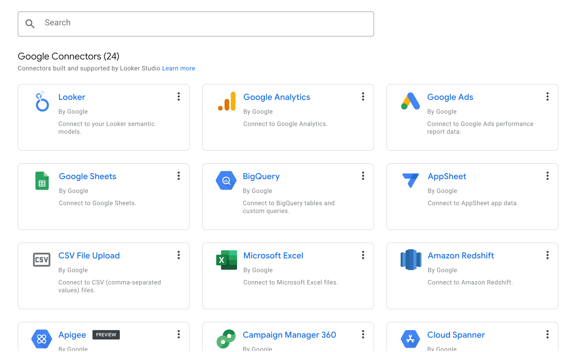Open the three-dot menu on Google Analytics card
Image resolution: width=571 pixels, height=352 pixels.
point(363,96)
